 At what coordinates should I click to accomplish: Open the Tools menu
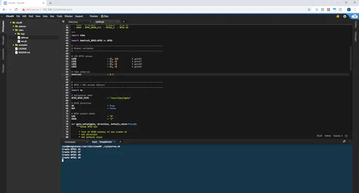pyautogui.click(x=59, y=16)
